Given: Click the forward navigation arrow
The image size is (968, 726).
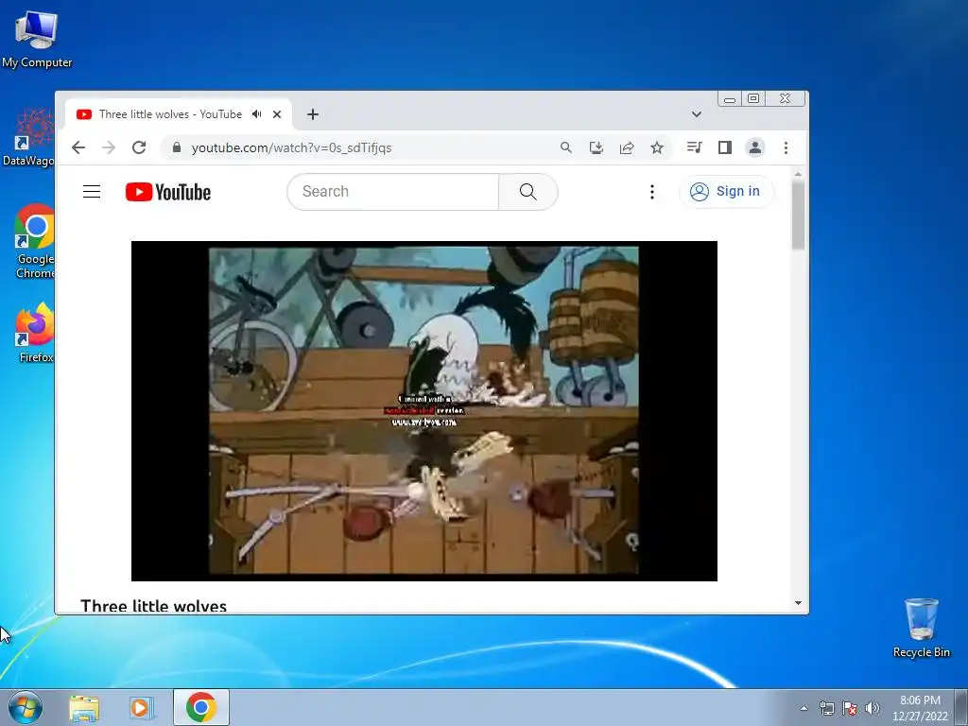Looking at the screenshot, I should click(x=109, y=147).
